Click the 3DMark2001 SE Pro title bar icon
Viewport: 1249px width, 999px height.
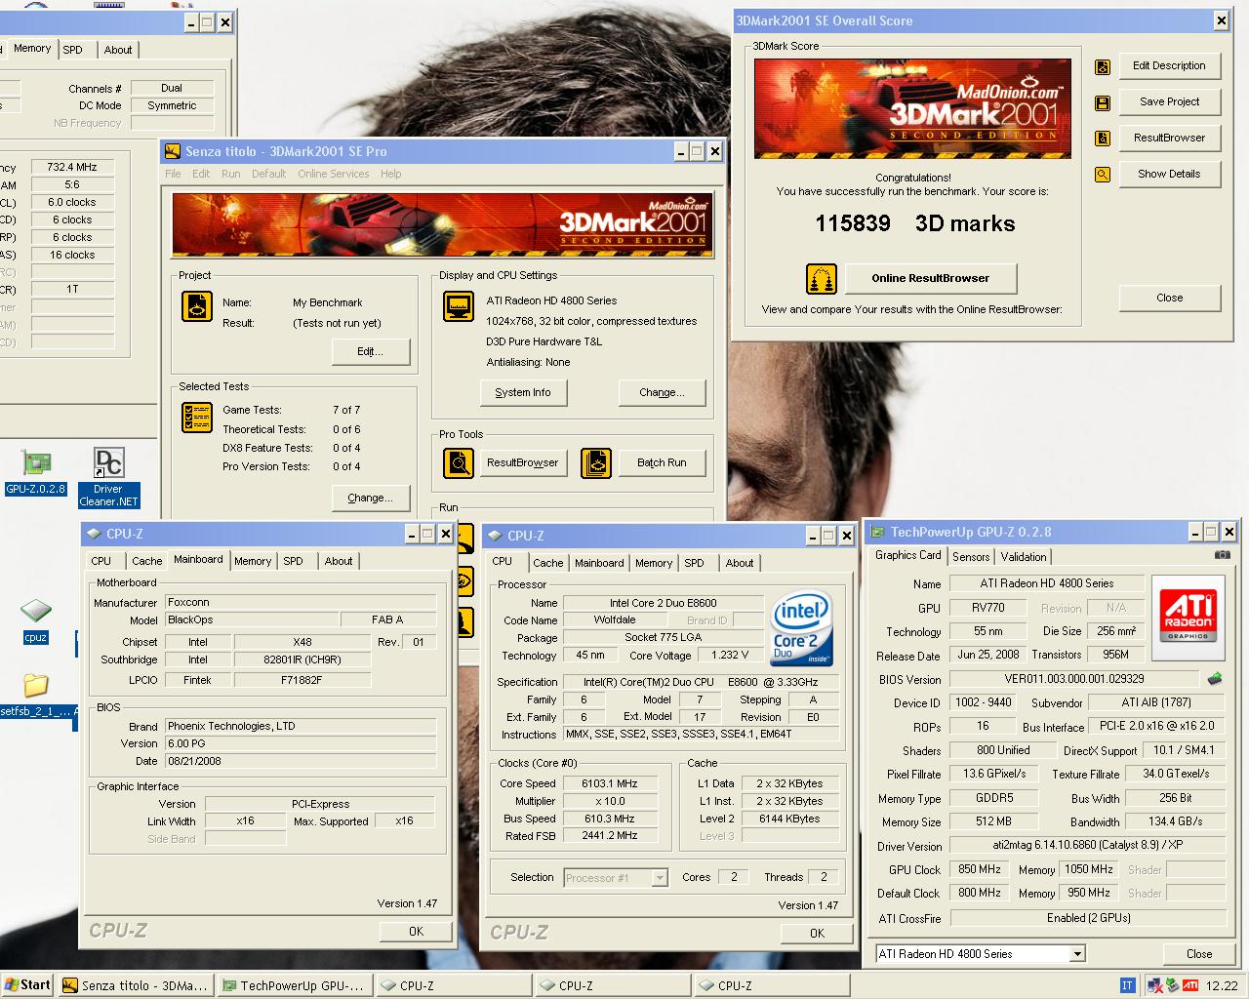coord(173,151)
